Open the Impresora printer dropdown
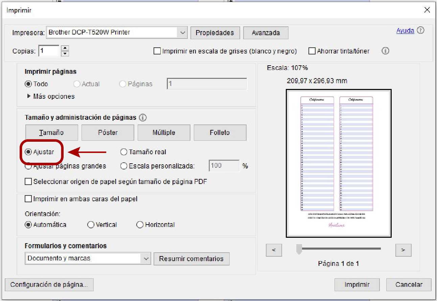Image resolution: width=437 pixels, height=301 pixels. pyautogui.click(x=183, y=33)
